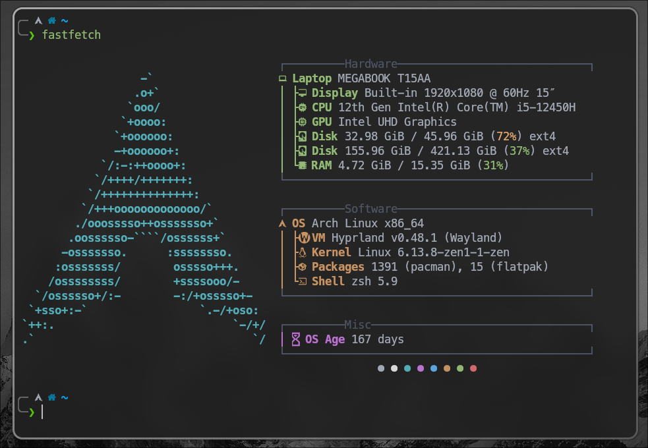Viewport: 648px width, 448px height.
Task: Click the monitor icon next to Display
Action: click(x=303, y=93)
